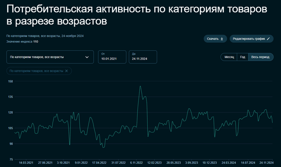Click the download arrow icon in Скачать
Screen dimensions: 281x167
click(222, 39)
